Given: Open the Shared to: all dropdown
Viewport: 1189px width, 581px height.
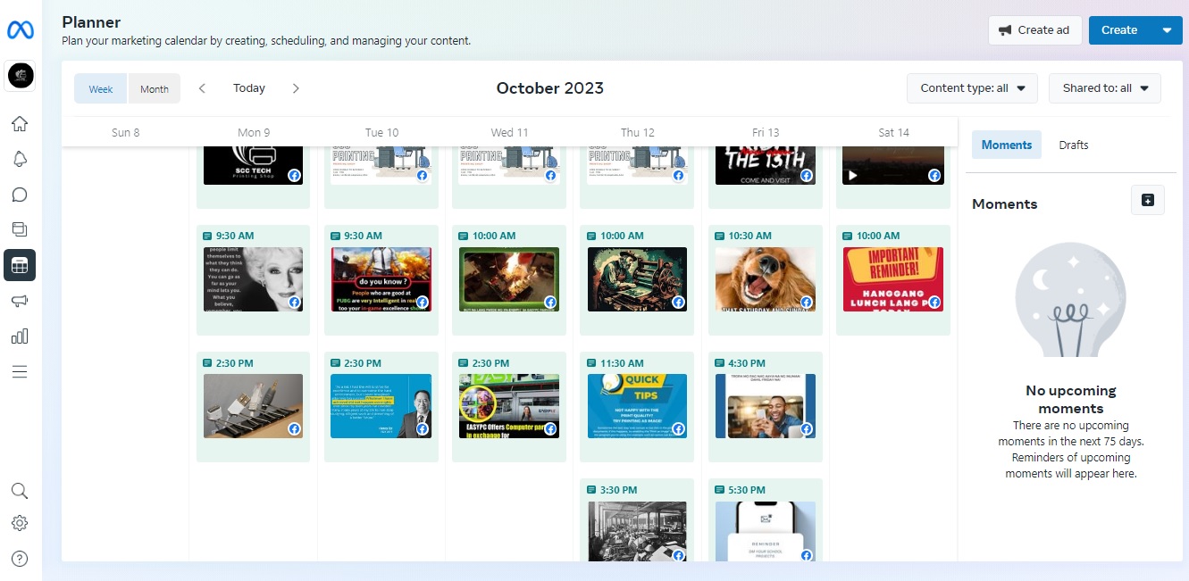Looking at the screenshot, I should tap(1105, 88).
